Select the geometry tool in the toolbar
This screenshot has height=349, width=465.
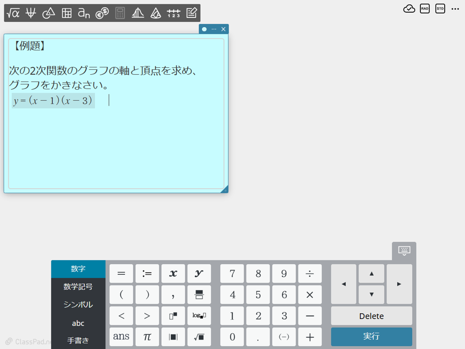tap(48, 13)
